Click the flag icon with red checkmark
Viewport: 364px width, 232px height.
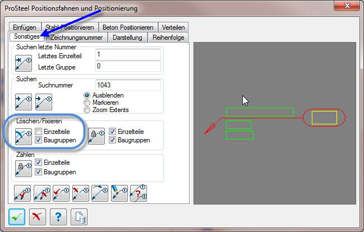pos(22,193)
